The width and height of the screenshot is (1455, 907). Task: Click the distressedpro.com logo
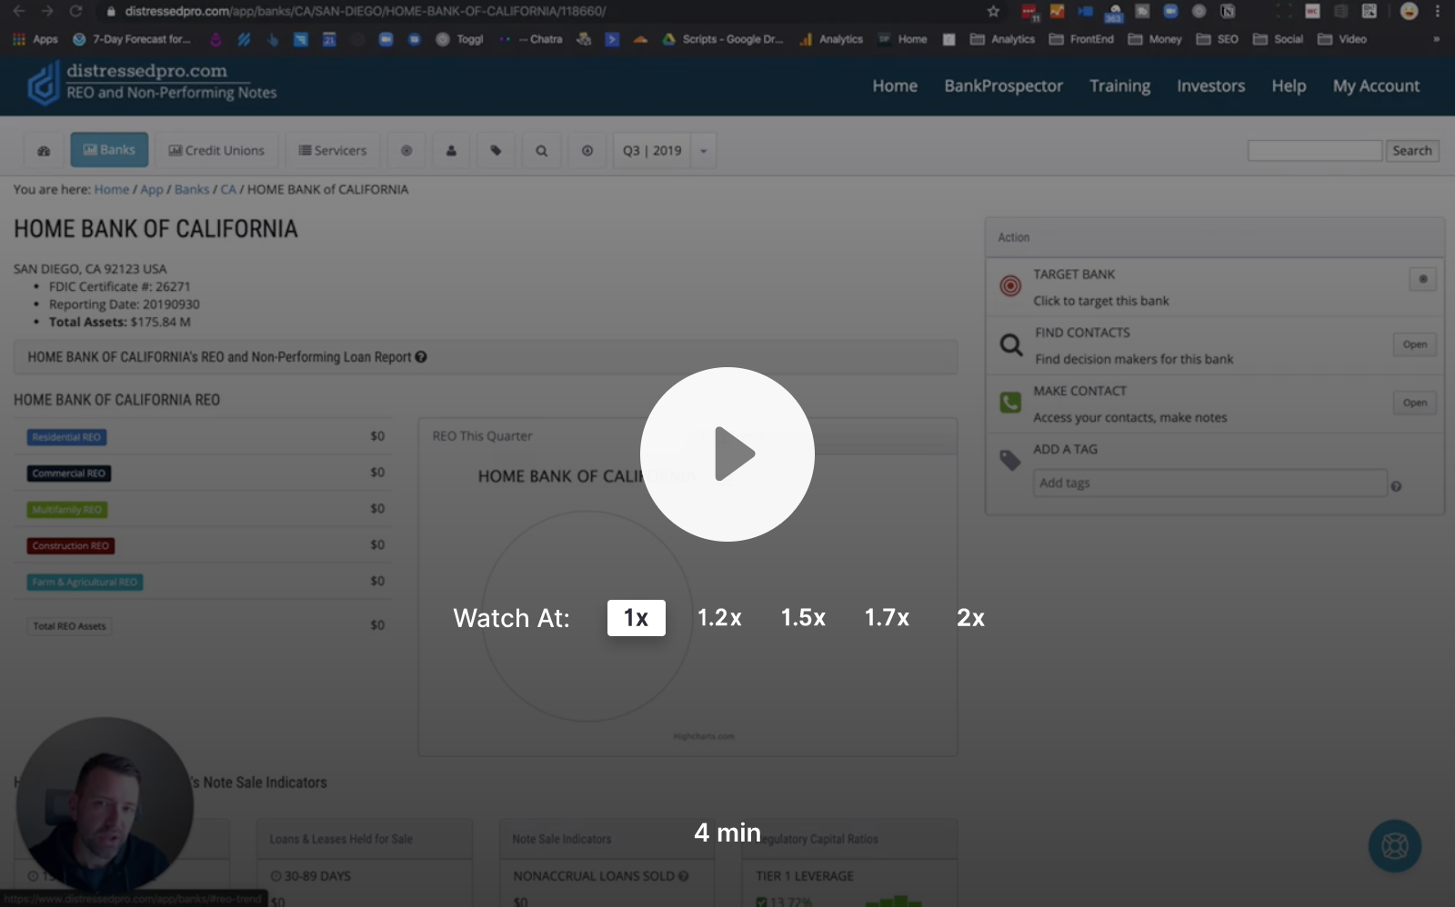click(x=152, y=82)
